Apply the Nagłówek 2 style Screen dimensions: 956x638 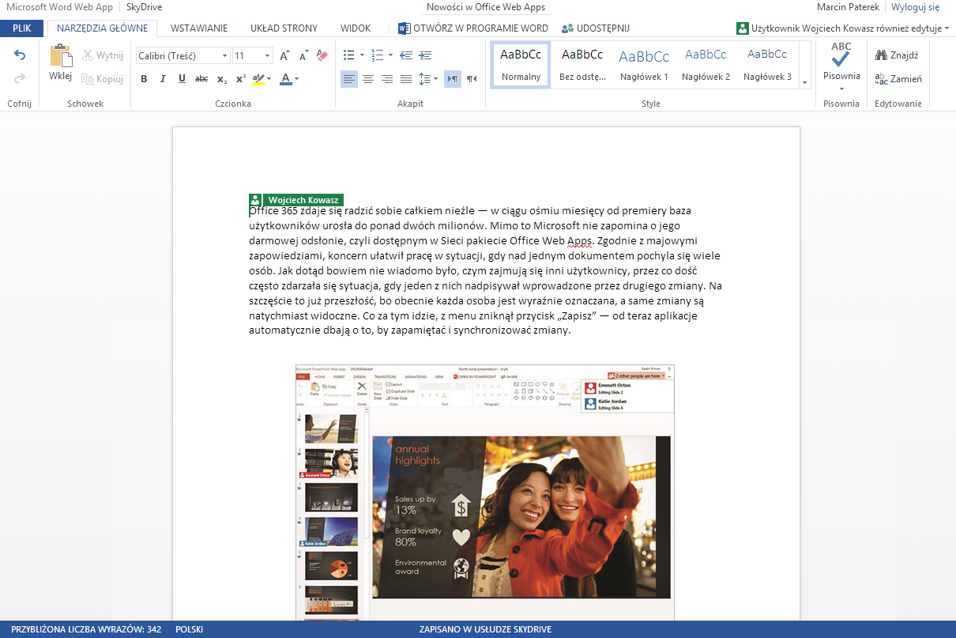pos(706,64)
